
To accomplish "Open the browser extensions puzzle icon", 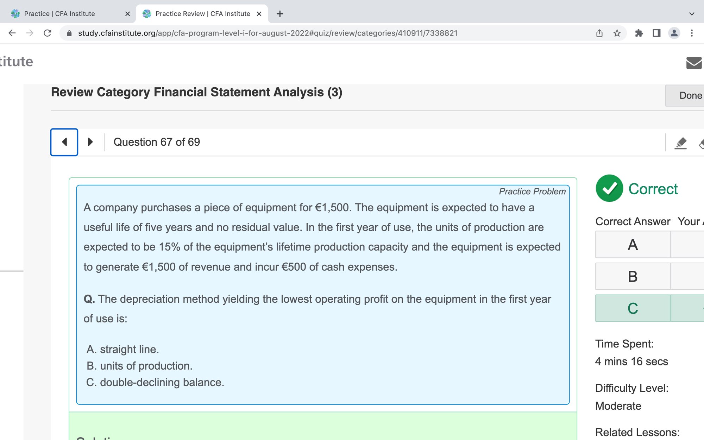I will pyautogui.click(x=639, y=33).
